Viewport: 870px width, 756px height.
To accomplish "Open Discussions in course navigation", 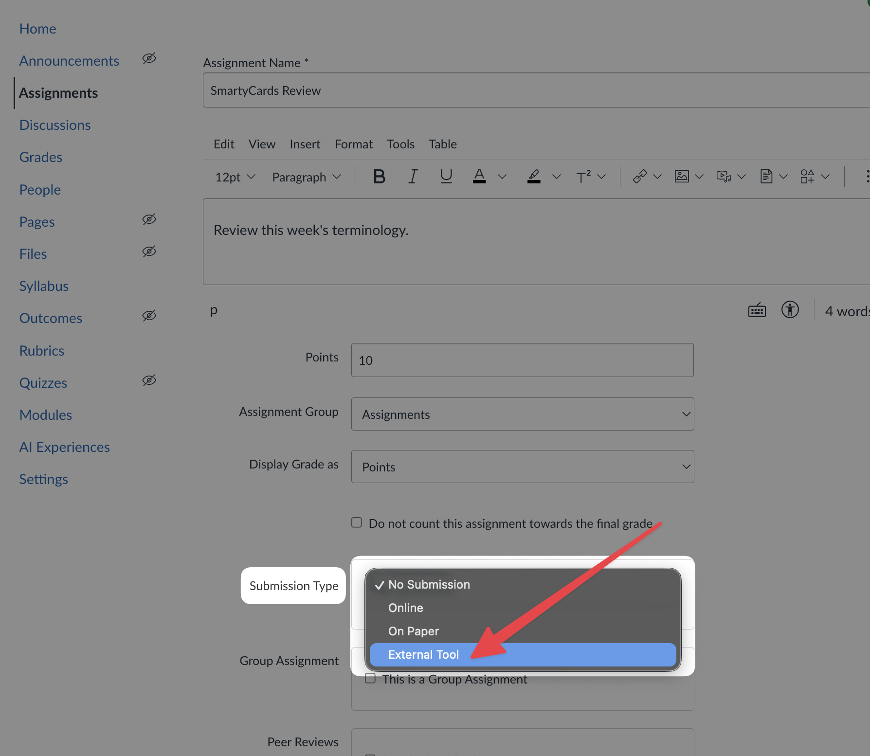I will coord(55,125).
